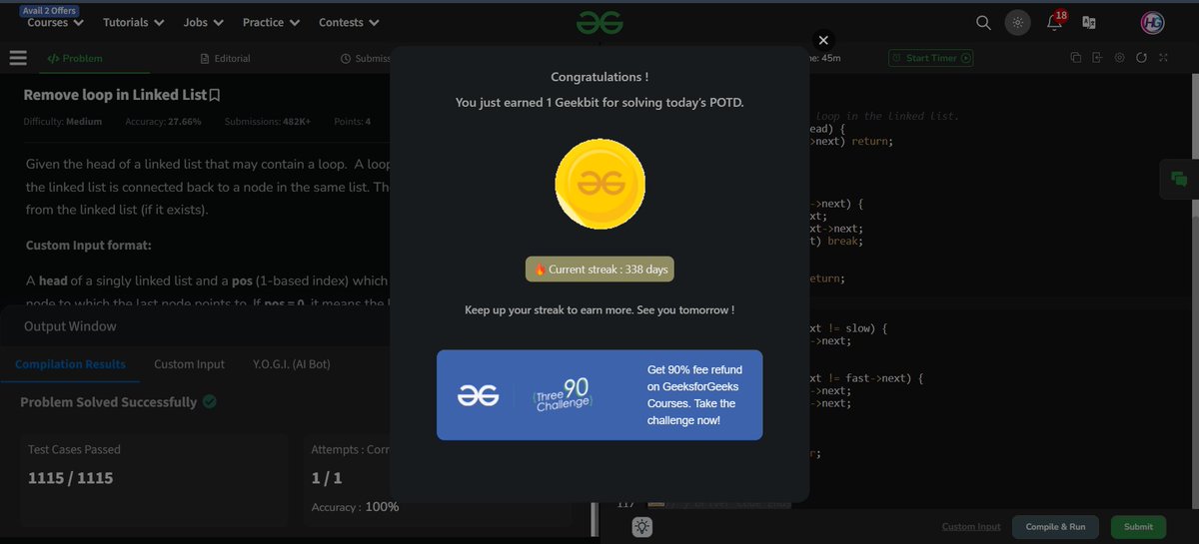Click the Accuracy : 100% text
The width and height of the screenshot is (1199, 544).
pos(355,507)
